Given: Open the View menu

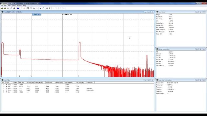Looking at the screenshot, I should pyautogui.click(x=9, y=6).
